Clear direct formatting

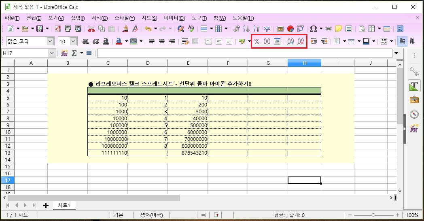135,29
